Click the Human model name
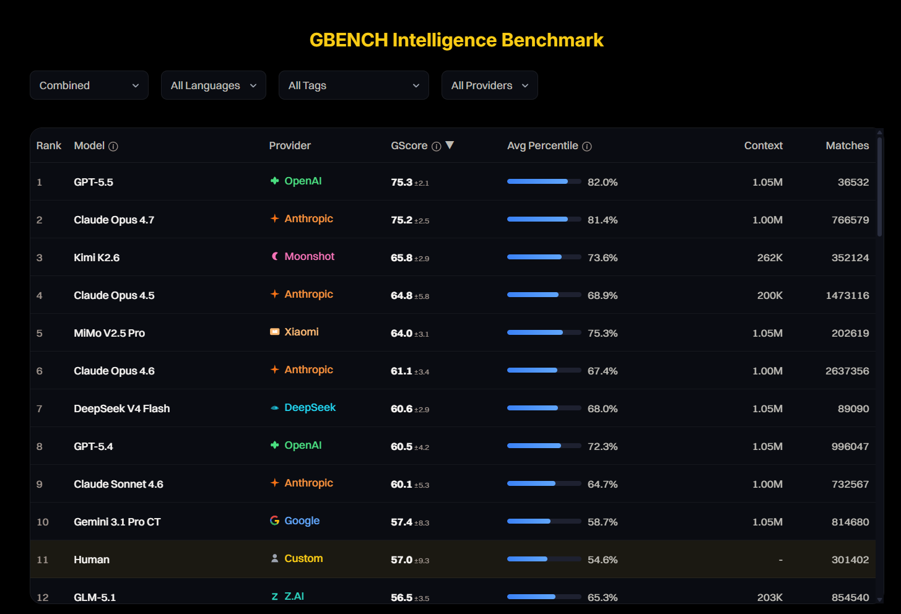This screenshot has width=901, height=614. (x=92, y=560)
